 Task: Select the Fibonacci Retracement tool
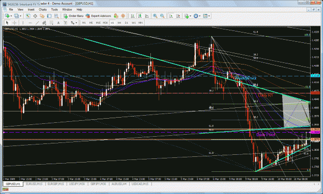51,23
